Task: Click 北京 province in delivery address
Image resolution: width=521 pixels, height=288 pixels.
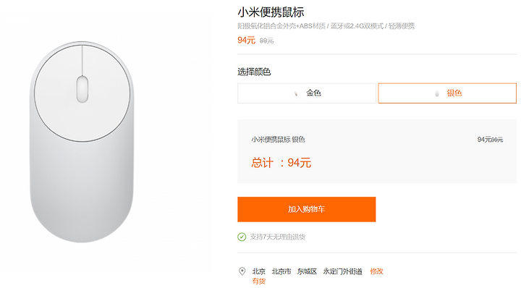Action: pyautogui.click(x=259, y=271)
